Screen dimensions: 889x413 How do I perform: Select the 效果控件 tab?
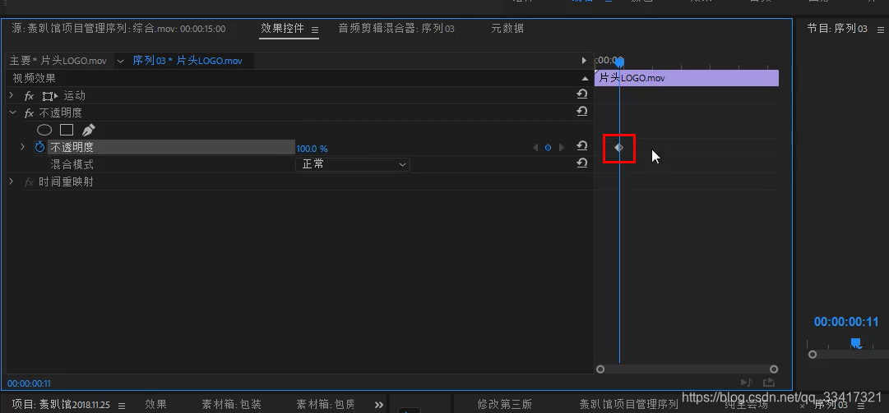click(282, 28)
